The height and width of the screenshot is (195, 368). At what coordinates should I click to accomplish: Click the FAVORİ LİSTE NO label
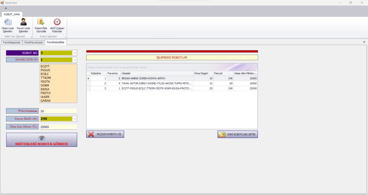click(23, 60)
